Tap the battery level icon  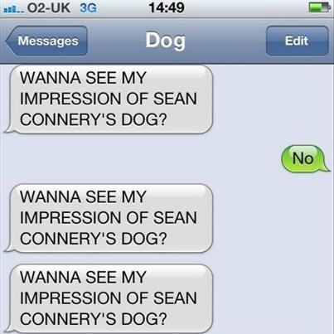click(x=320, y=8)
